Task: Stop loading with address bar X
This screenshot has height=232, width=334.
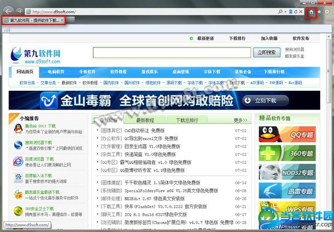Action: point(301,12)
